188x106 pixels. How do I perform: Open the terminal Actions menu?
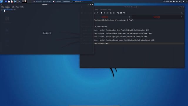pos(8,7)
